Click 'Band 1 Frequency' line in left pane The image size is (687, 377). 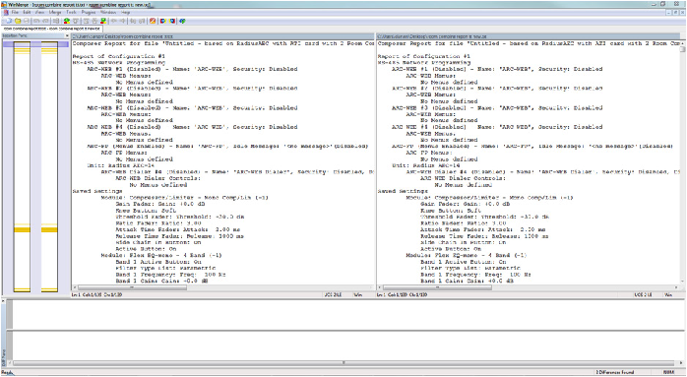click(x=170, y=275)
